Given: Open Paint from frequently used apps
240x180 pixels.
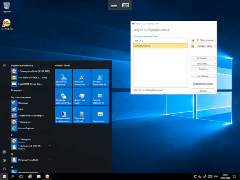Looking at the screenshot, I should point(21,109).
